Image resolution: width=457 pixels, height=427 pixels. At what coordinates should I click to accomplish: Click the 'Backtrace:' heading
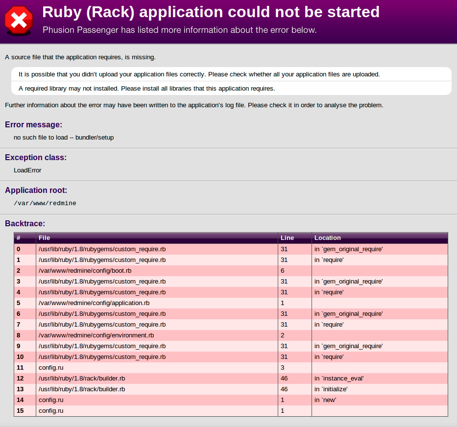point(25,224)
